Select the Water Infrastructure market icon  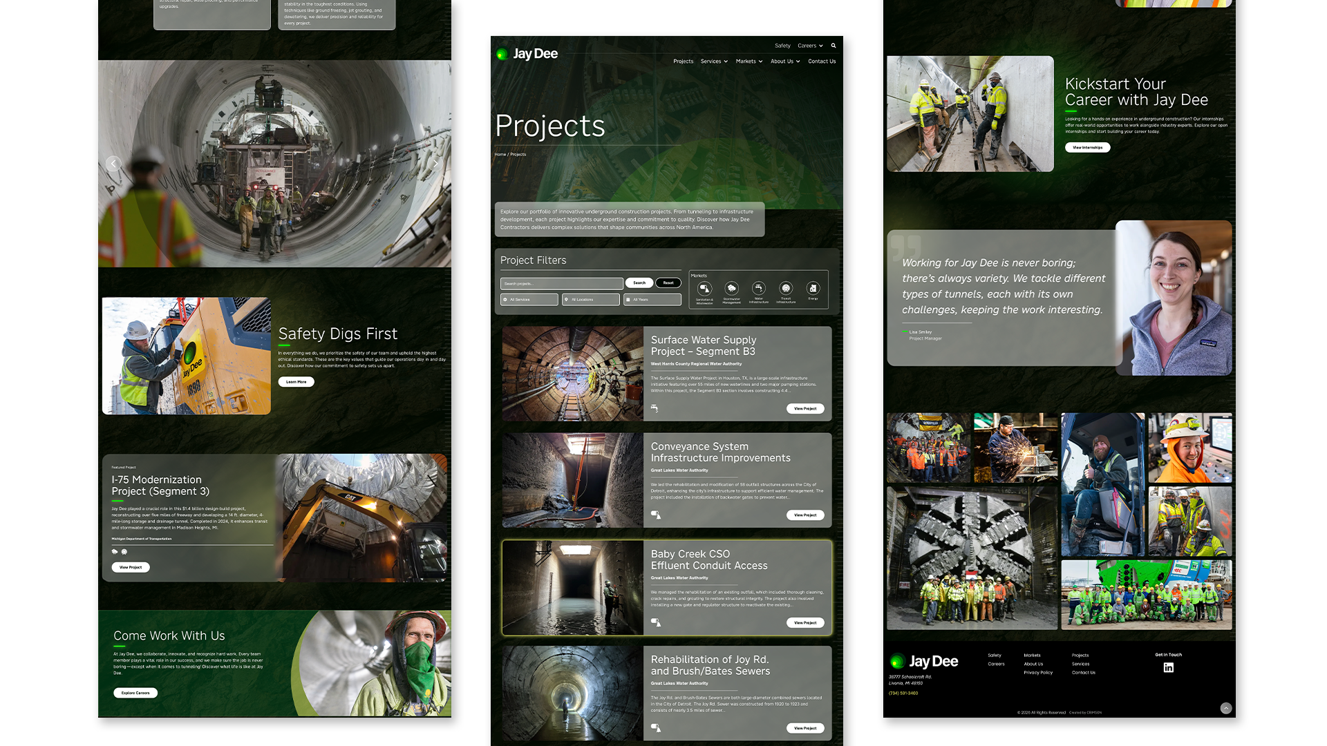759,288
